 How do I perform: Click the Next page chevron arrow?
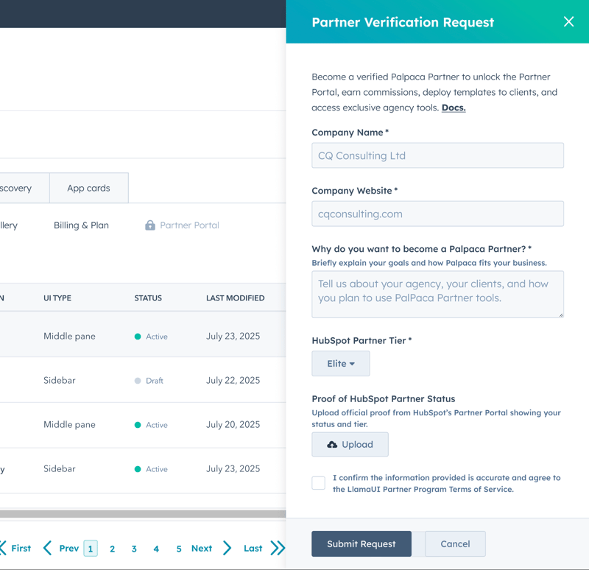(227, 548)
